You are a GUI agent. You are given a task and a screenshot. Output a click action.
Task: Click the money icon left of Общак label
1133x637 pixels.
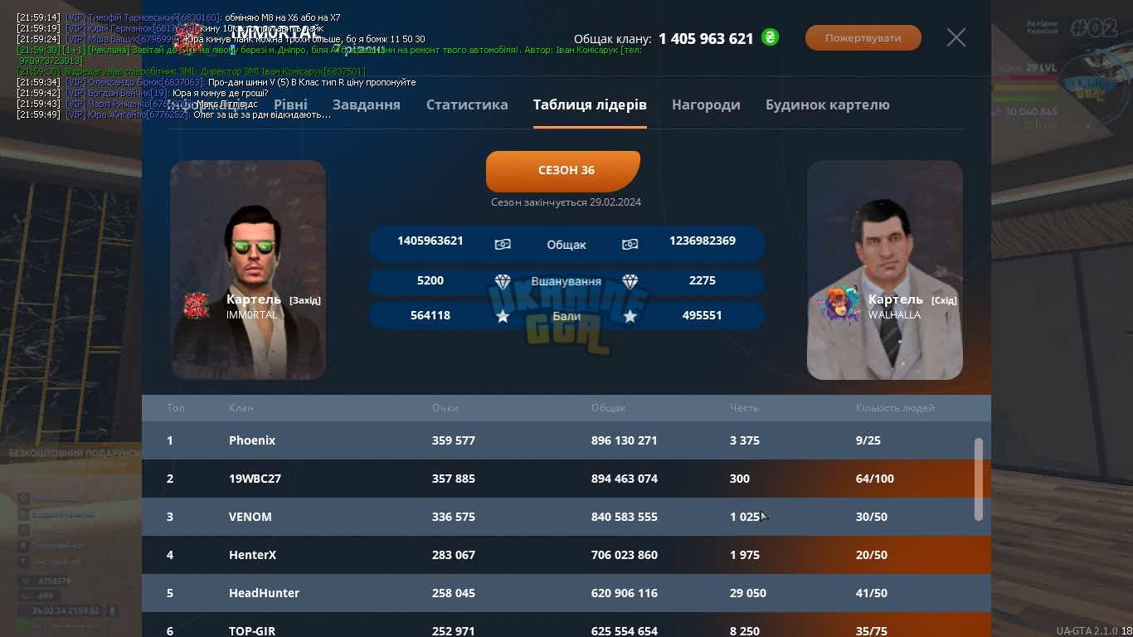click(503, 245)
